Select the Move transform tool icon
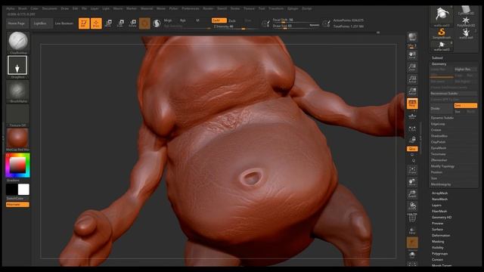 [x=108, y=23]
